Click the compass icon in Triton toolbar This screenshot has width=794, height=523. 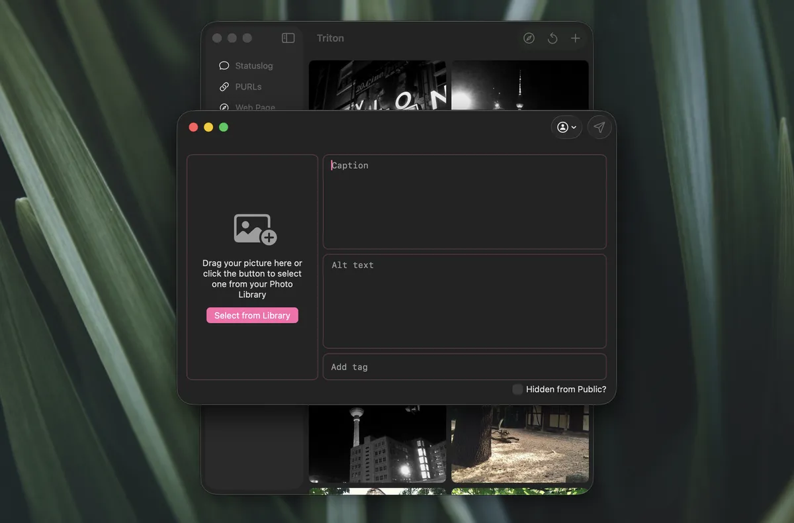tap(529, 38)
